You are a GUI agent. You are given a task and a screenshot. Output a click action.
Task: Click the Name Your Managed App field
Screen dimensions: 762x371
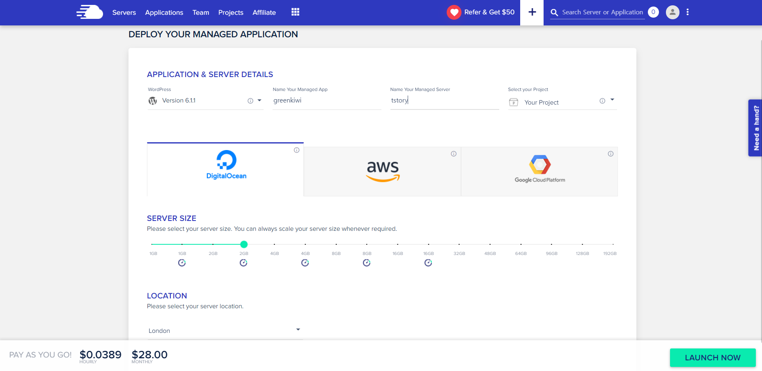pyautogui.click(x=327, y=100)
